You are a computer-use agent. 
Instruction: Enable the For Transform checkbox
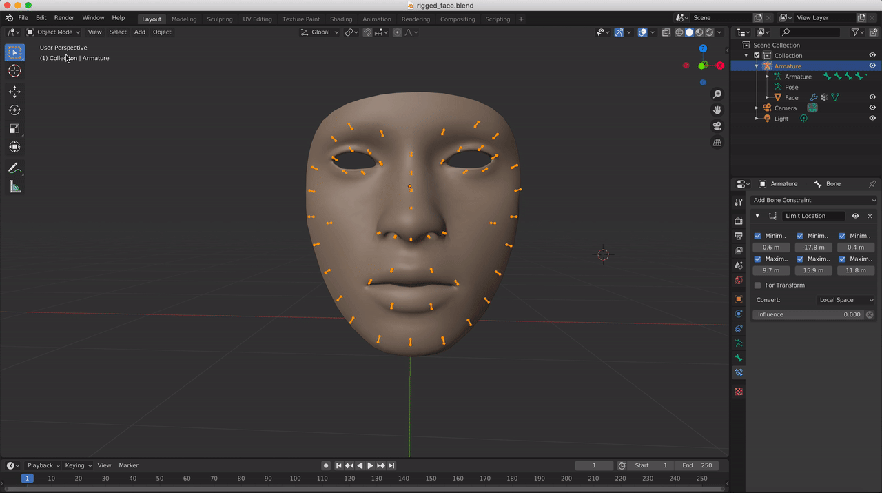point(758,285)
